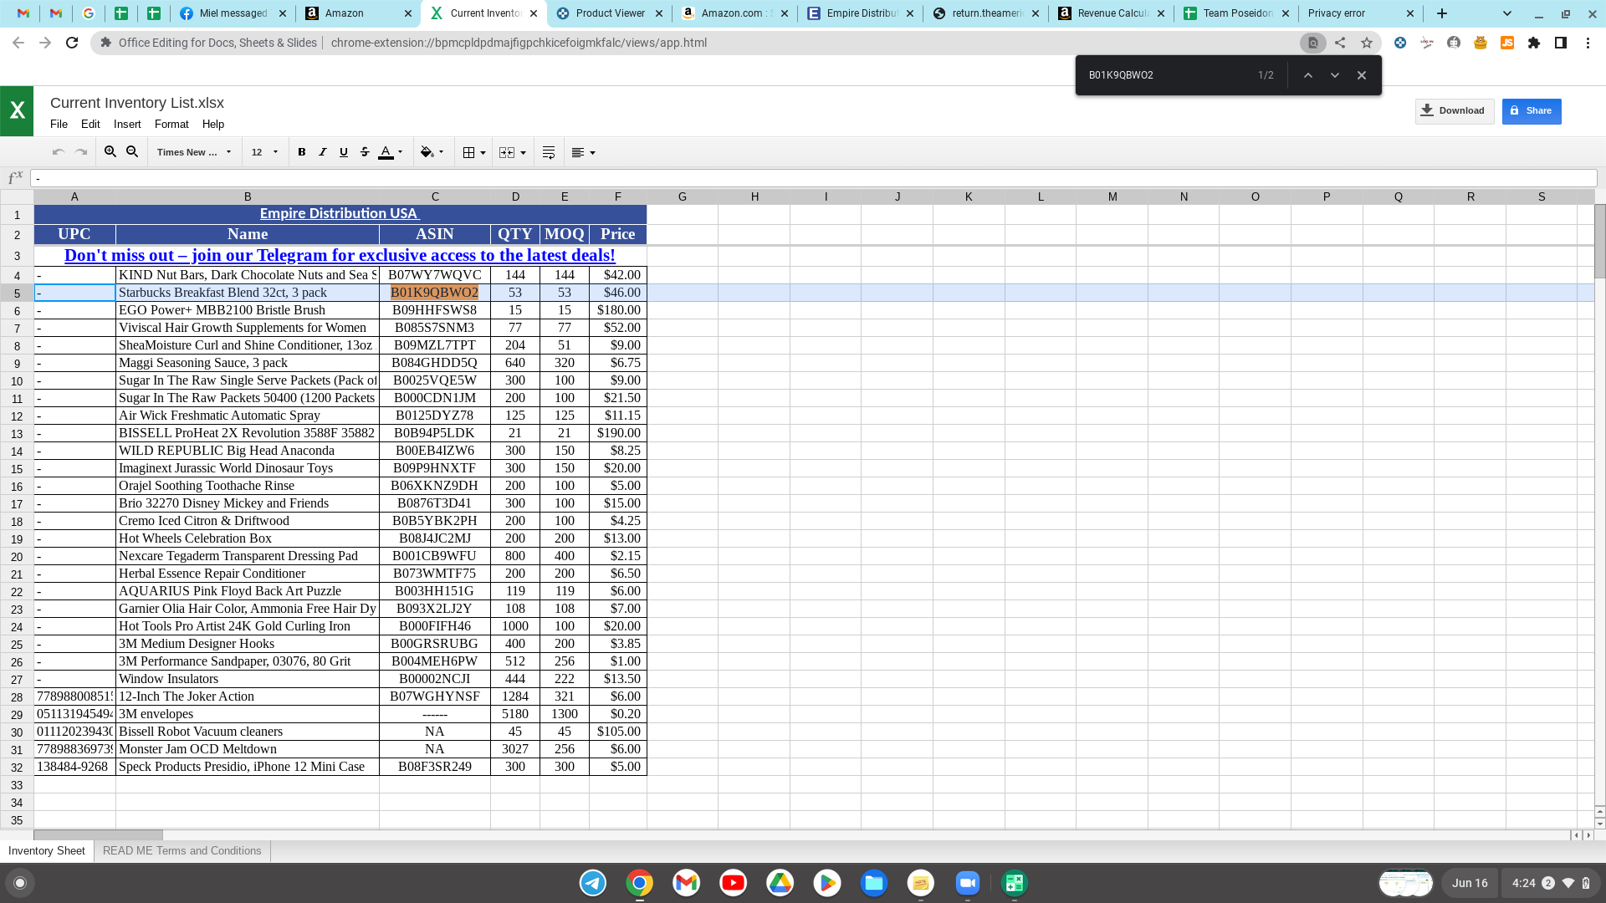Open YouTube from the shelf
1606x903 pixels.
(734, 883)
